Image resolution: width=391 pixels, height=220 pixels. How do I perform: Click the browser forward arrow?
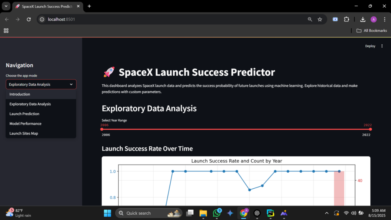coord(18,19)
